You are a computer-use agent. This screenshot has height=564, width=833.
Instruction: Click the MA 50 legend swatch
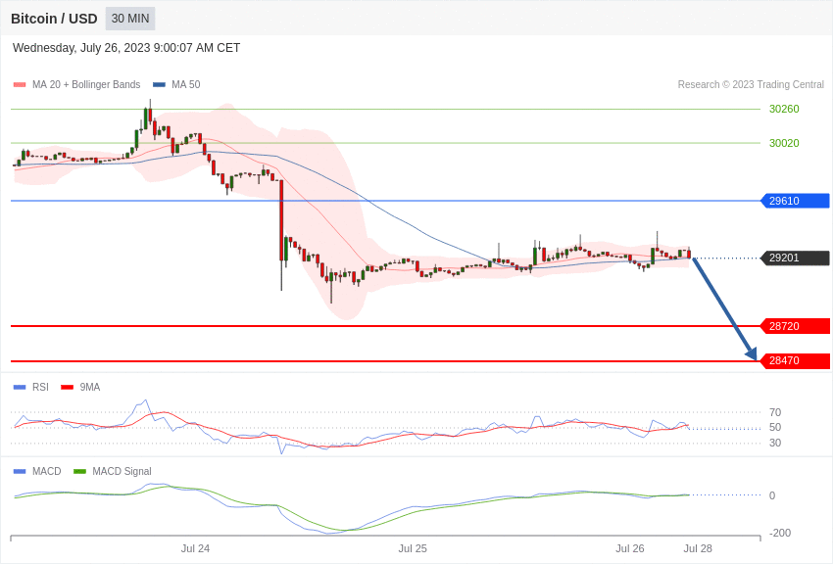159,84
